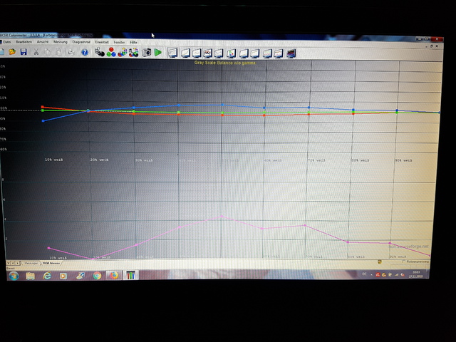Click the Print icon in toolbar
Image resolution: width=456 pixels, height=342 pixels.
pyautogui.click(x=71, y=52)
